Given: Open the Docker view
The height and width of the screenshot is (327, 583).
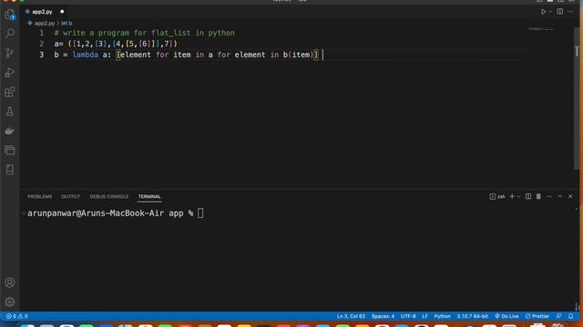Looking at the screenshot, I should 10,131.
